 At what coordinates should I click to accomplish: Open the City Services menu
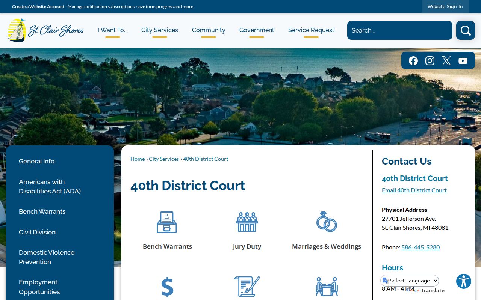click(x=160, y=30)
